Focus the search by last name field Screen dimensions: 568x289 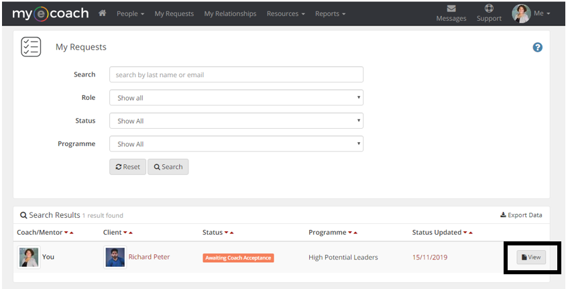[236, 74]
